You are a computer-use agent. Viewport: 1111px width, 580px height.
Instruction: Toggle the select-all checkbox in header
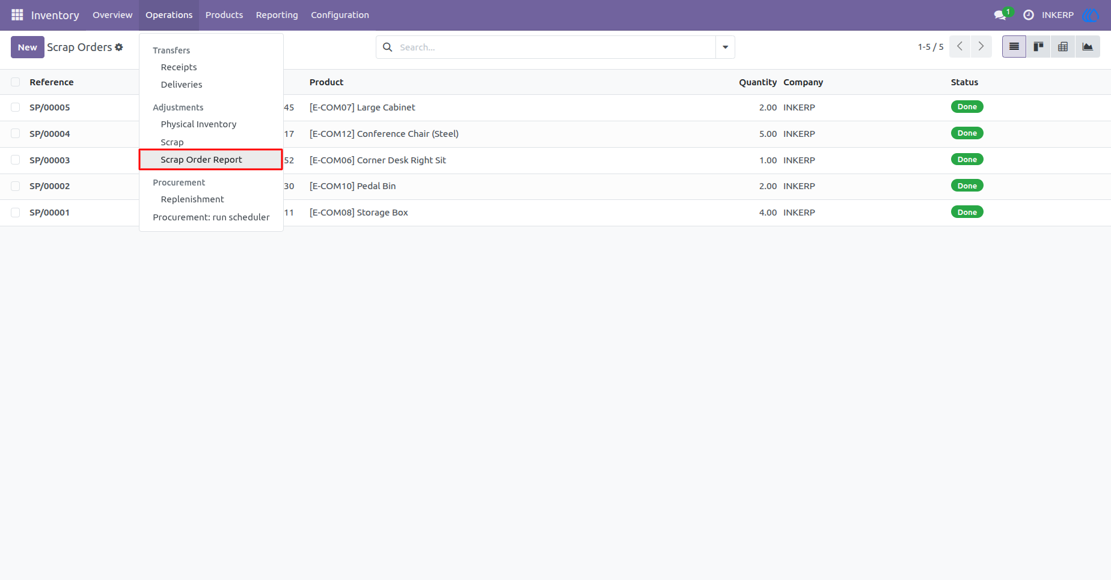pyautogui.click(x=16, y=82)
